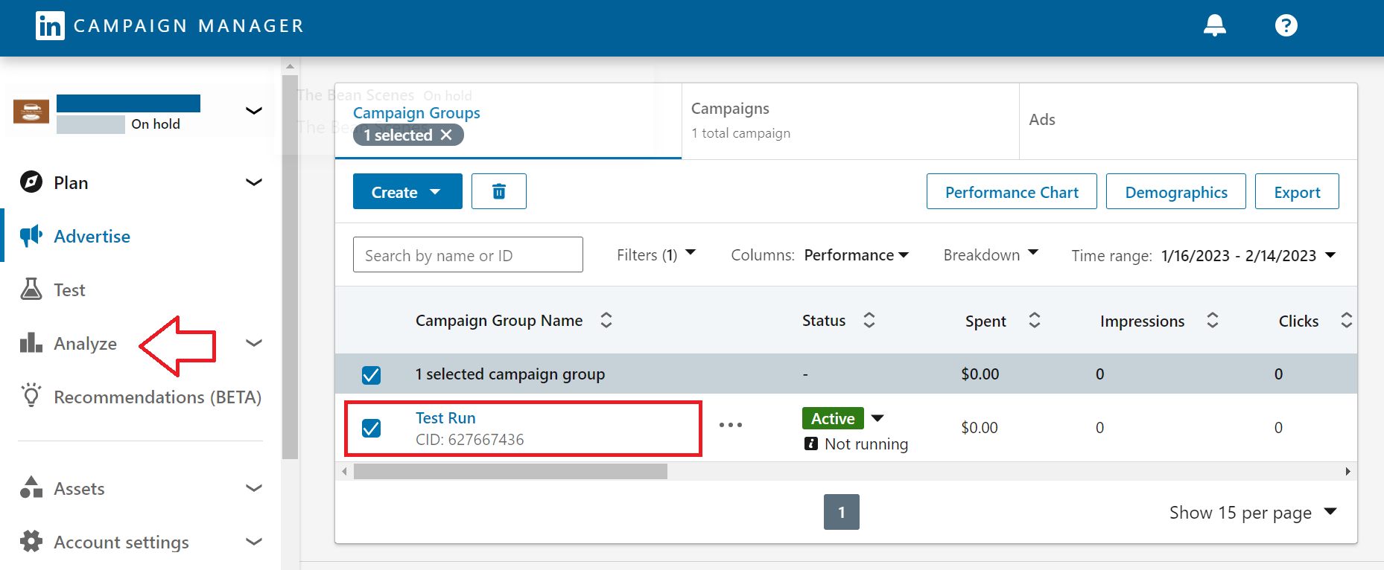Sort by Impressions column
1384x570 pixels.
click(x=1213, y=320)
